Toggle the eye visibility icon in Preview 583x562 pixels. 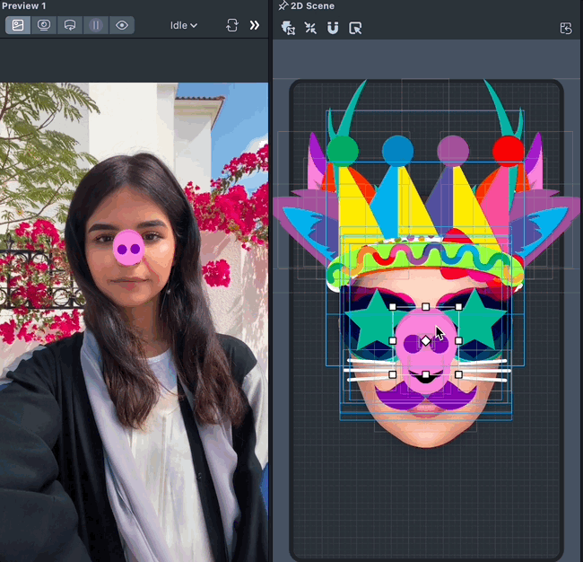point(122,25)
